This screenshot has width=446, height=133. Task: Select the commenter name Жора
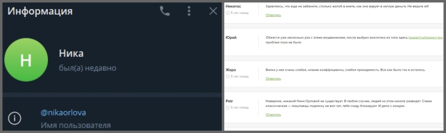tap(231, 70)
